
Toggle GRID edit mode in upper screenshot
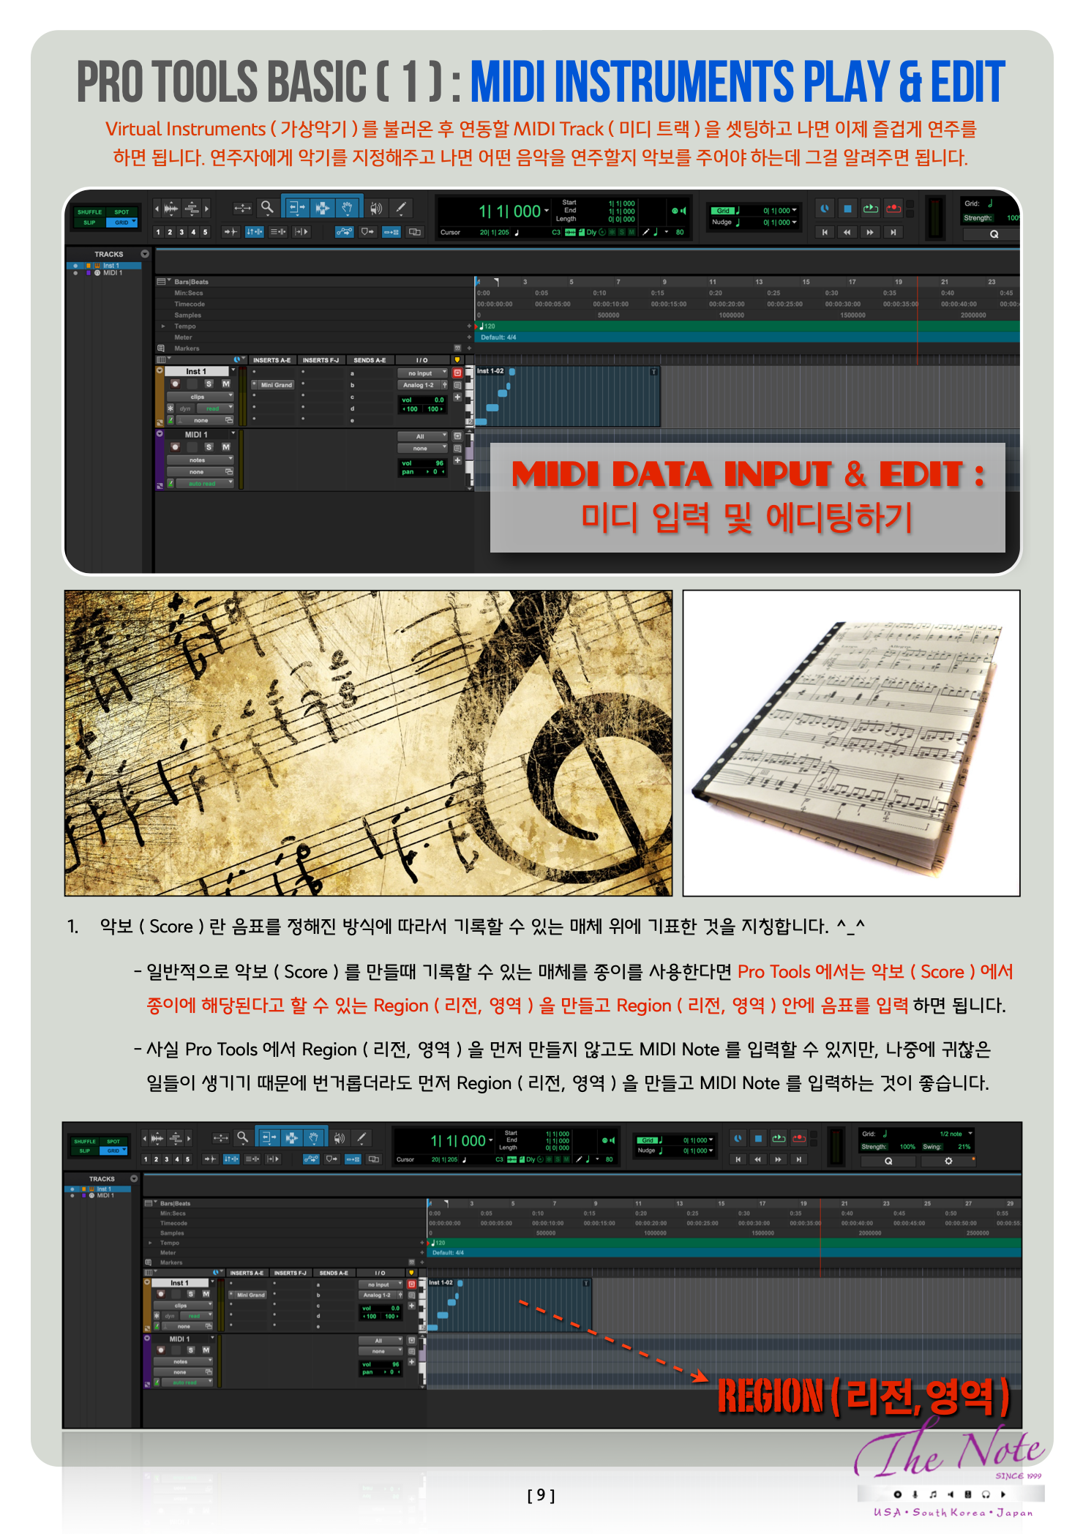[x=121, y=222]
